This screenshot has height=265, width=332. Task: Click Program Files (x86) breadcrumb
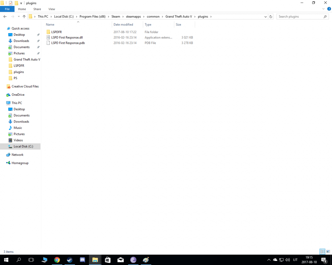coord(92,17)
